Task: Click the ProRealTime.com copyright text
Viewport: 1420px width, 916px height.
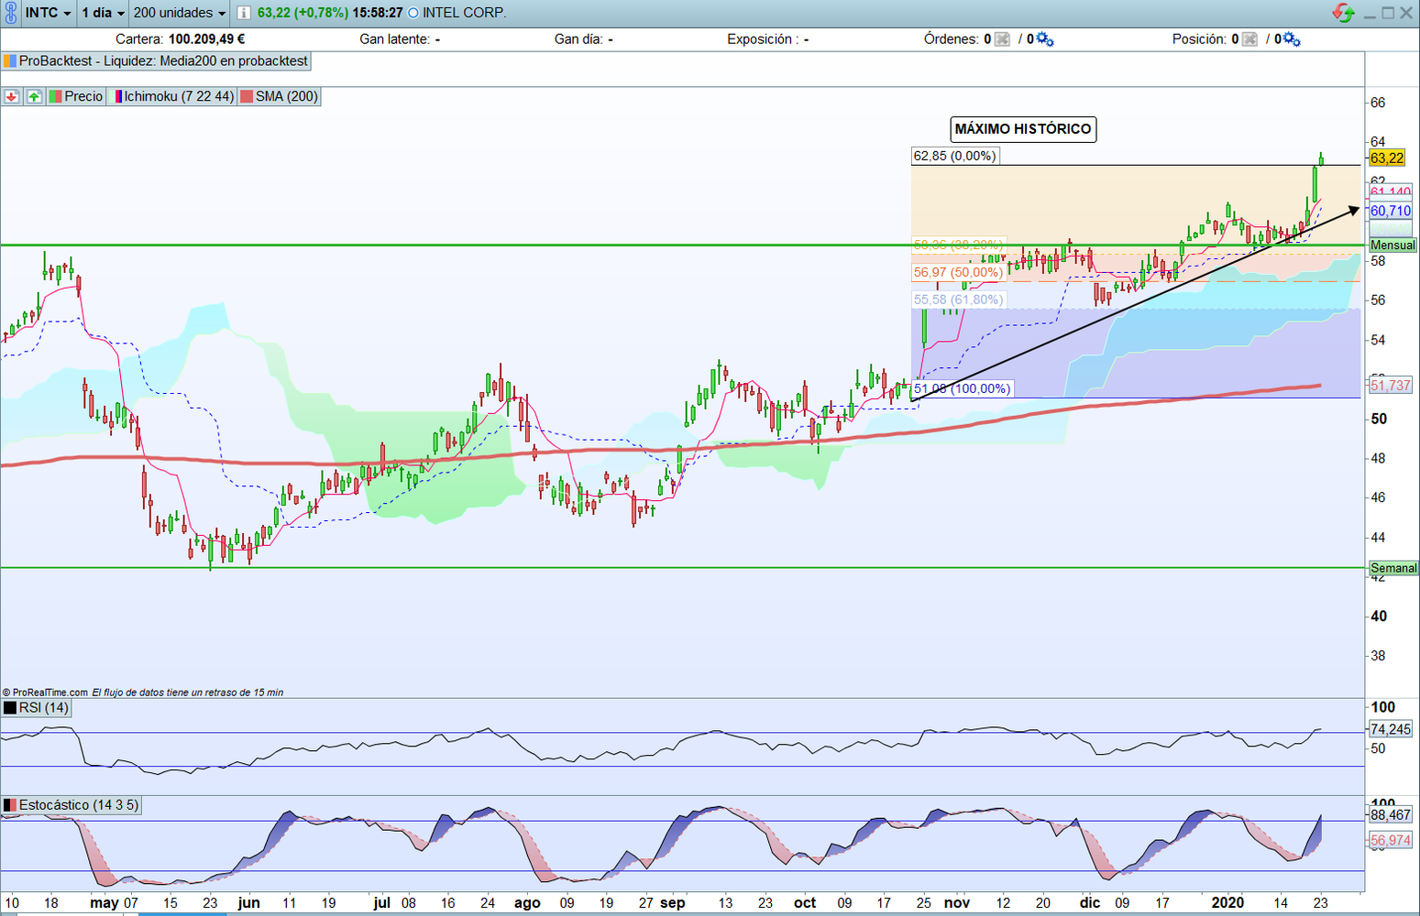Action: tap(45, 692)
